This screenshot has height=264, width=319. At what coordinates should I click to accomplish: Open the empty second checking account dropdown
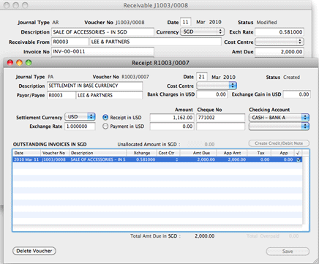[279, 127]
